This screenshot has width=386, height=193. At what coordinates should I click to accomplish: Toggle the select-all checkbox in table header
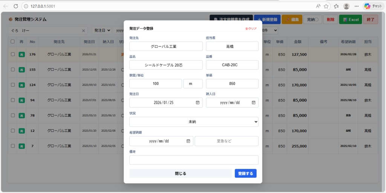[12, 42]
